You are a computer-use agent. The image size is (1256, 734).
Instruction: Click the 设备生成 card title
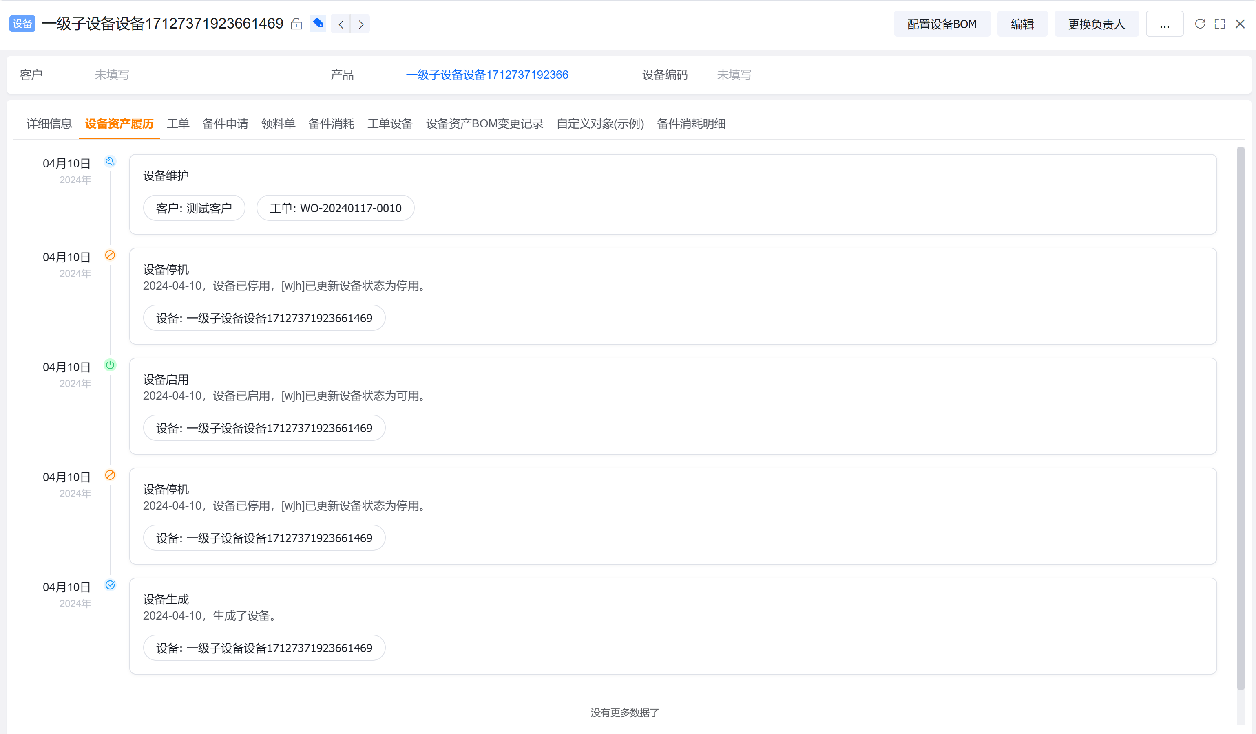[166, 600]
